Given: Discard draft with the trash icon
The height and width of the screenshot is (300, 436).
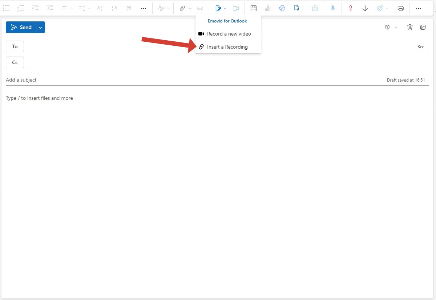Looking at the screenshot, I should coord(410,27).
